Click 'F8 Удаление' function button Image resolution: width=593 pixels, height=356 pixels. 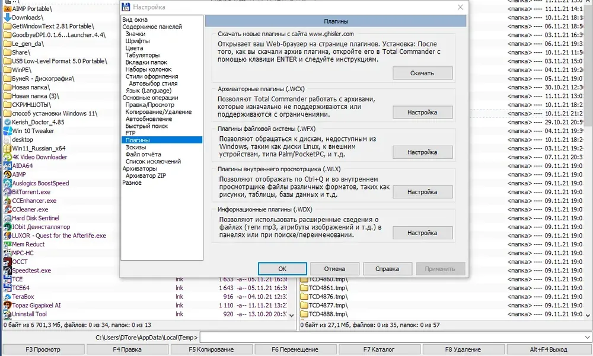tap(463, 349)
